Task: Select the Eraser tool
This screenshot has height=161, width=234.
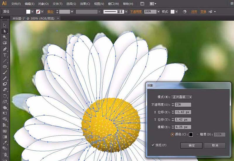Action: (5, 90)
